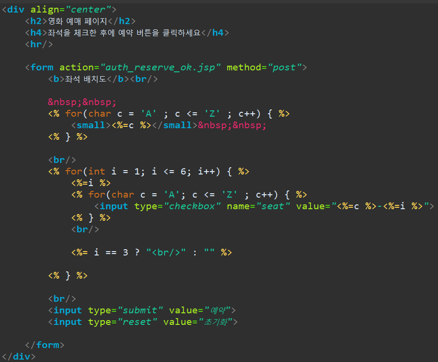Click the type value "checkbox"

[x=192, y=206]
